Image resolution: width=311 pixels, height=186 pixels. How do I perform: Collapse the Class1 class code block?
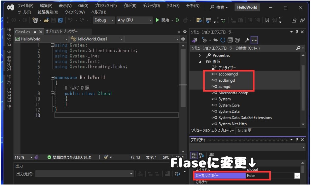point(52,93)
